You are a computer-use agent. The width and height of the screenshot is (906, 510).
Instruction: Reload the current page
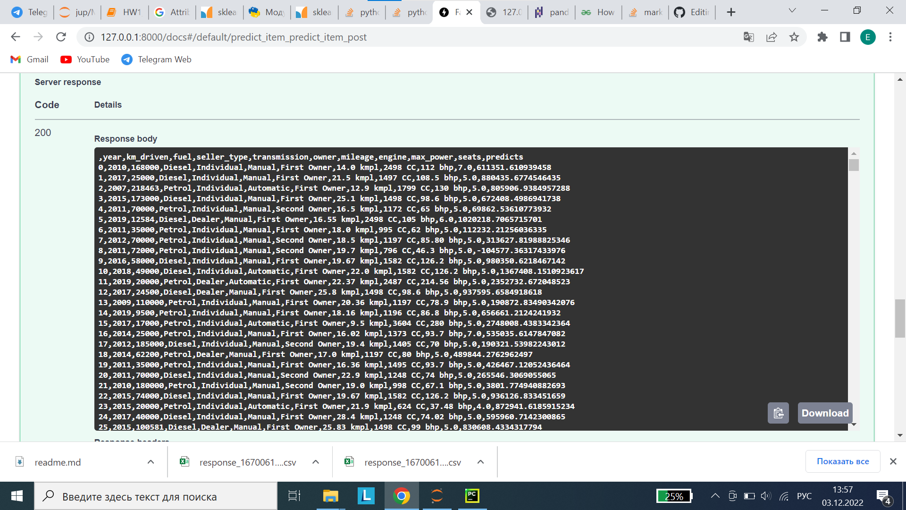61,37
